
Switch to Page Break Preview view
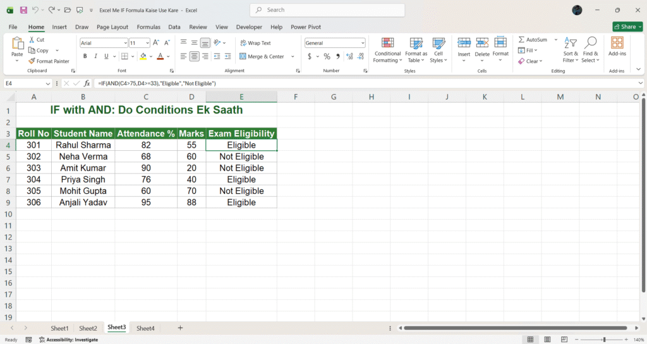pyautogui.click(x=564, y=340)
